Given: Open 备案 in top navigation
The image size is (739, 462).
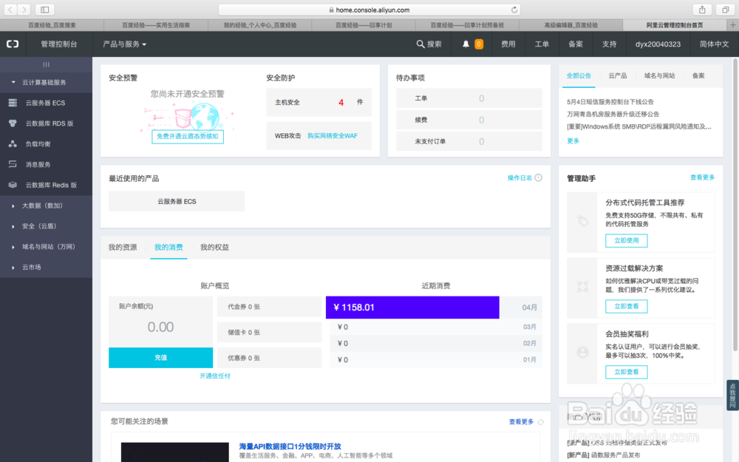Looking at the screenshot, I should tap(576, 44).
